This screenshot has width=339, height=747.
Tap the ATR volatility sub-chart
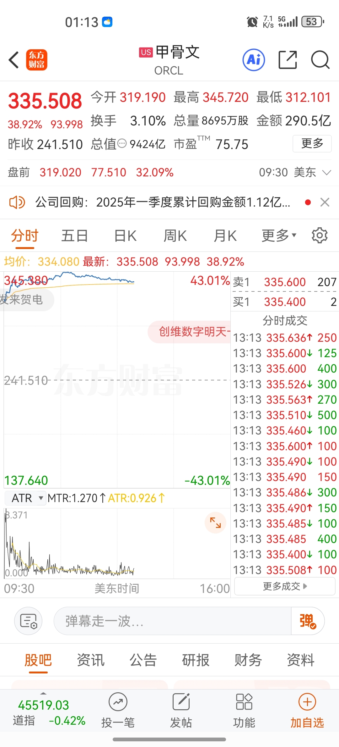coord(117,543)
